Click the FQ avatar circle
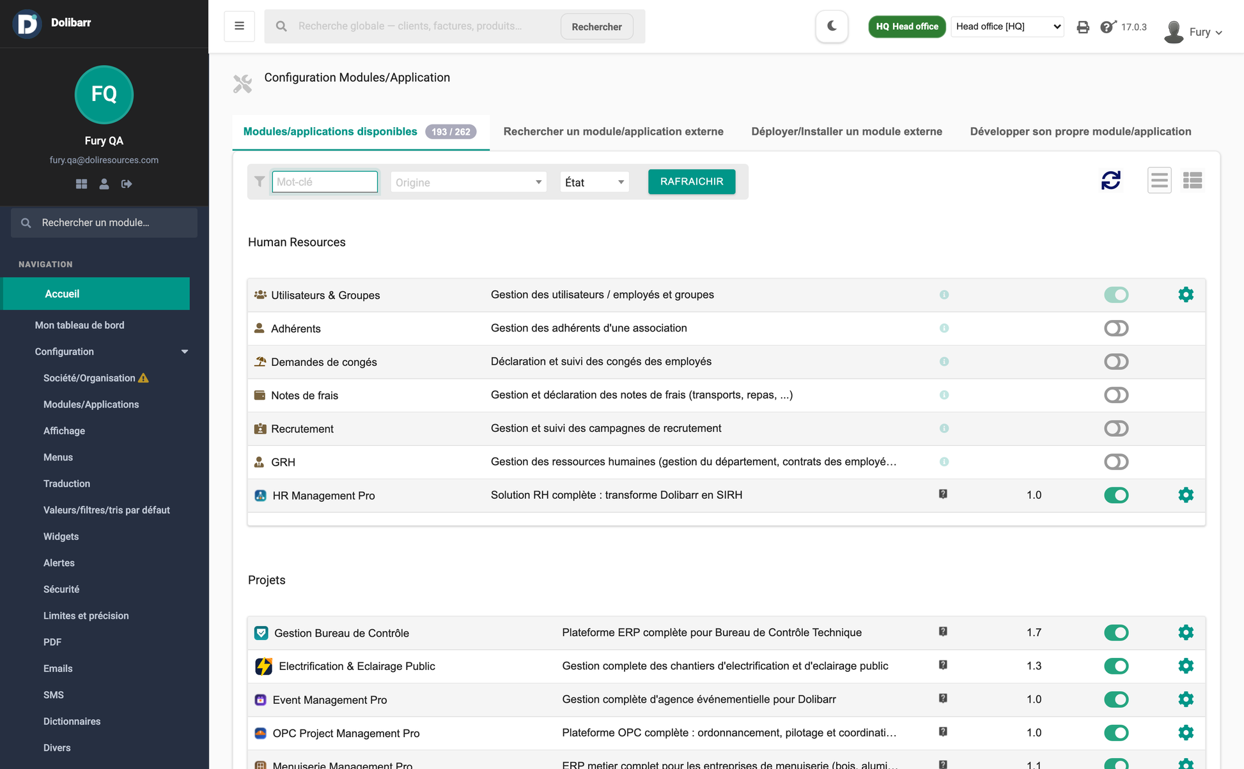Image resolution: width=1244 pixels, height=769 pixels. pos(104,95)
